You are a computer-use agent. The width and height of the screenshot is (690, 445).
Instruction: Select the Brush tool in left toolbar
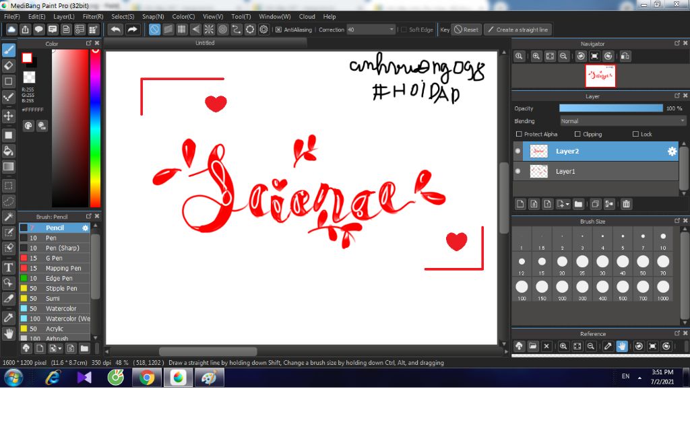coord(8,50)
